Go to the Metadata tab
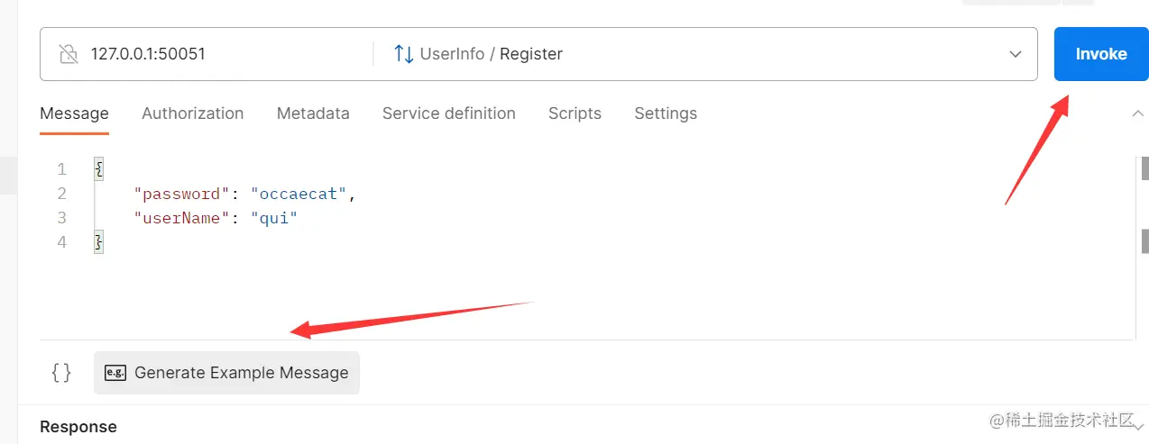This screenshot has width=1149, height=444. [x=313, y=113]
